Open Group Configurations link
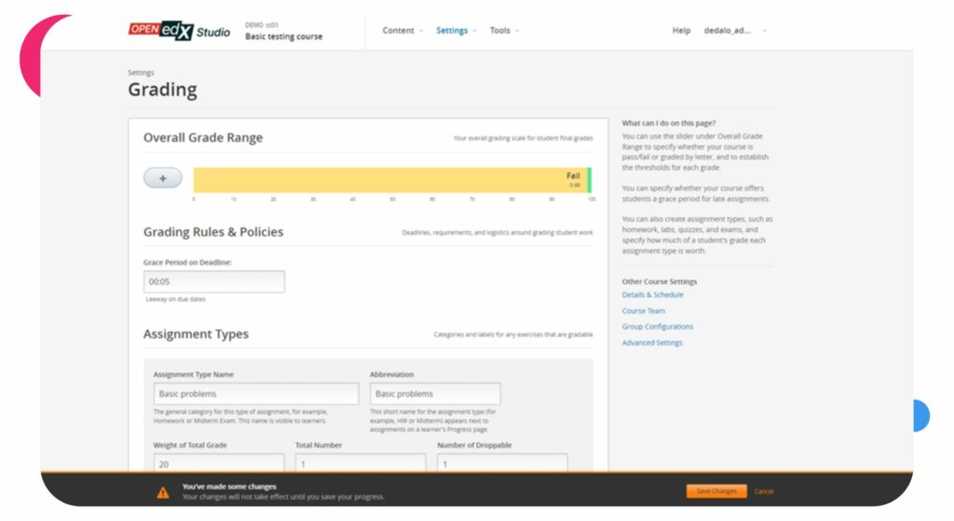 (x=657, y=326)
